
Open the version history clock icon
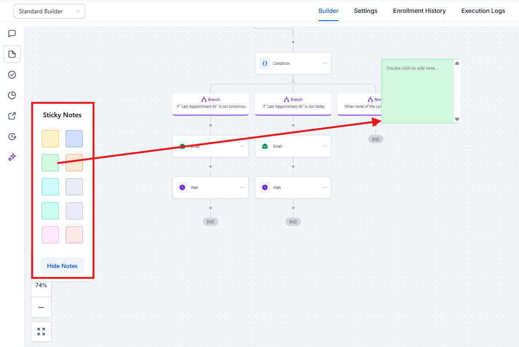click(x=12, y=137)
